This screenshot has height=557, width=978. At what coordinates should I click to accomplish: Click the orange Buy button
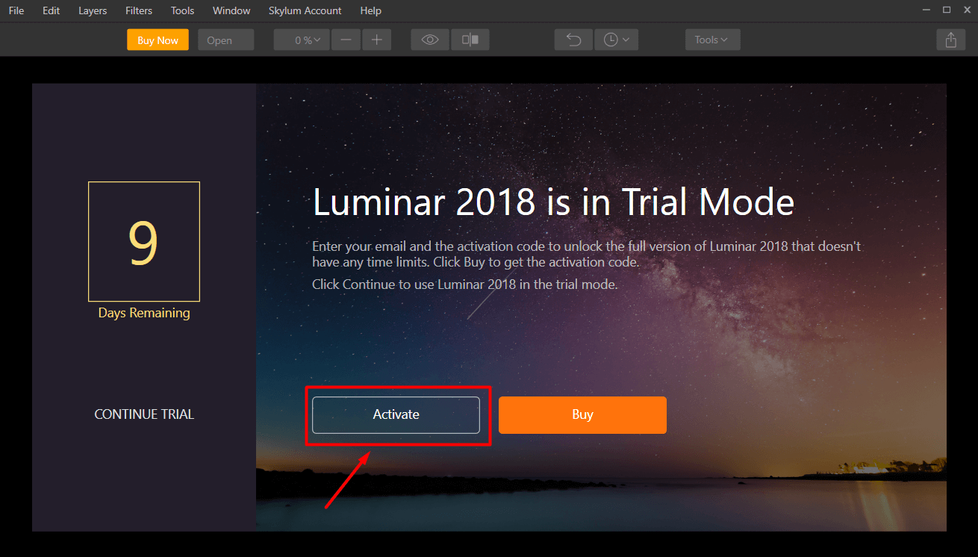coord(582,414)
